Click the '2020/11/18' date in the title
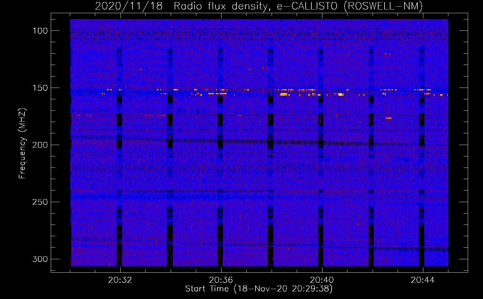This screenshot has width=483, height=299. click(x=129, y=6)
